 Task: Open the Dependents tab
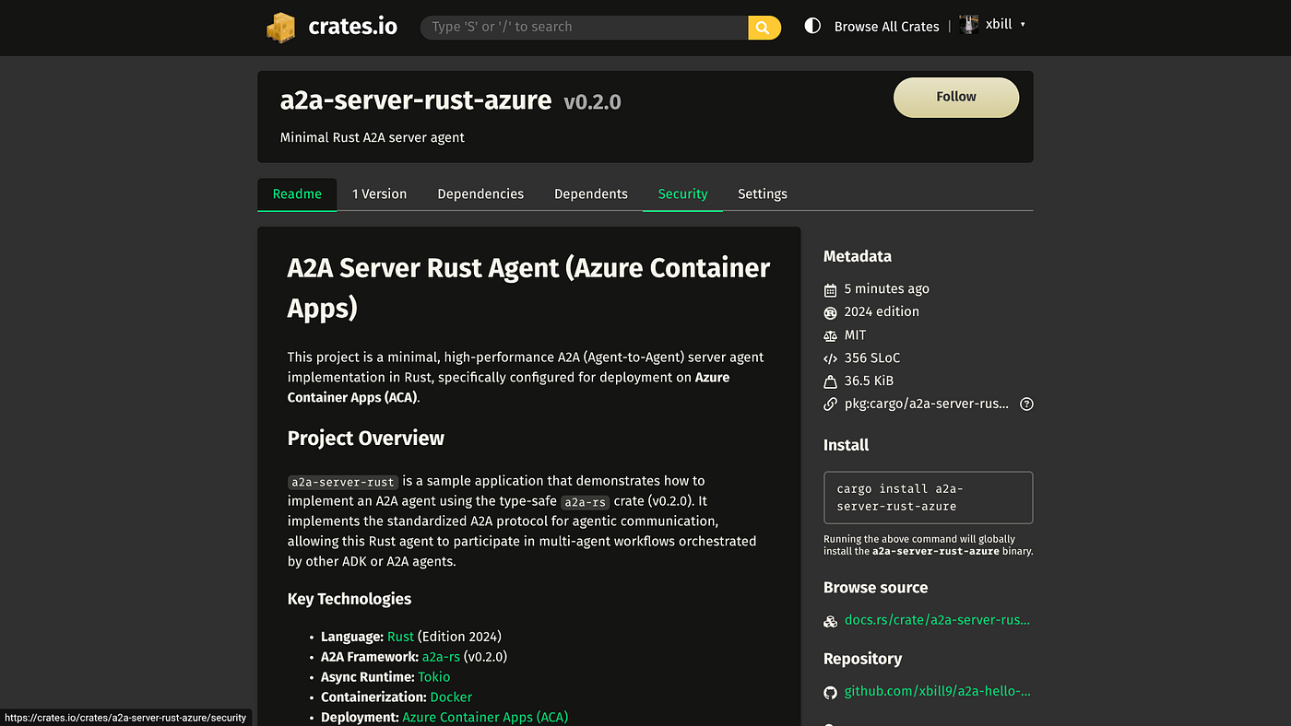(591, 194)
